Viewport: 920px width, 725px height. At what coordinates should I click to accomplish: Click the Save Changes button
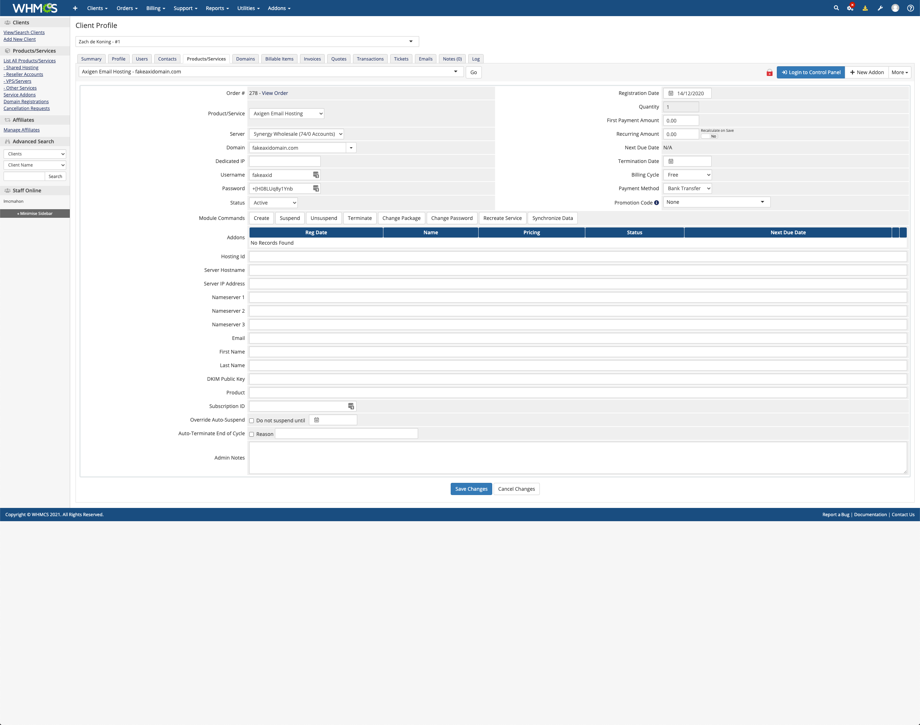coord(471,489)
